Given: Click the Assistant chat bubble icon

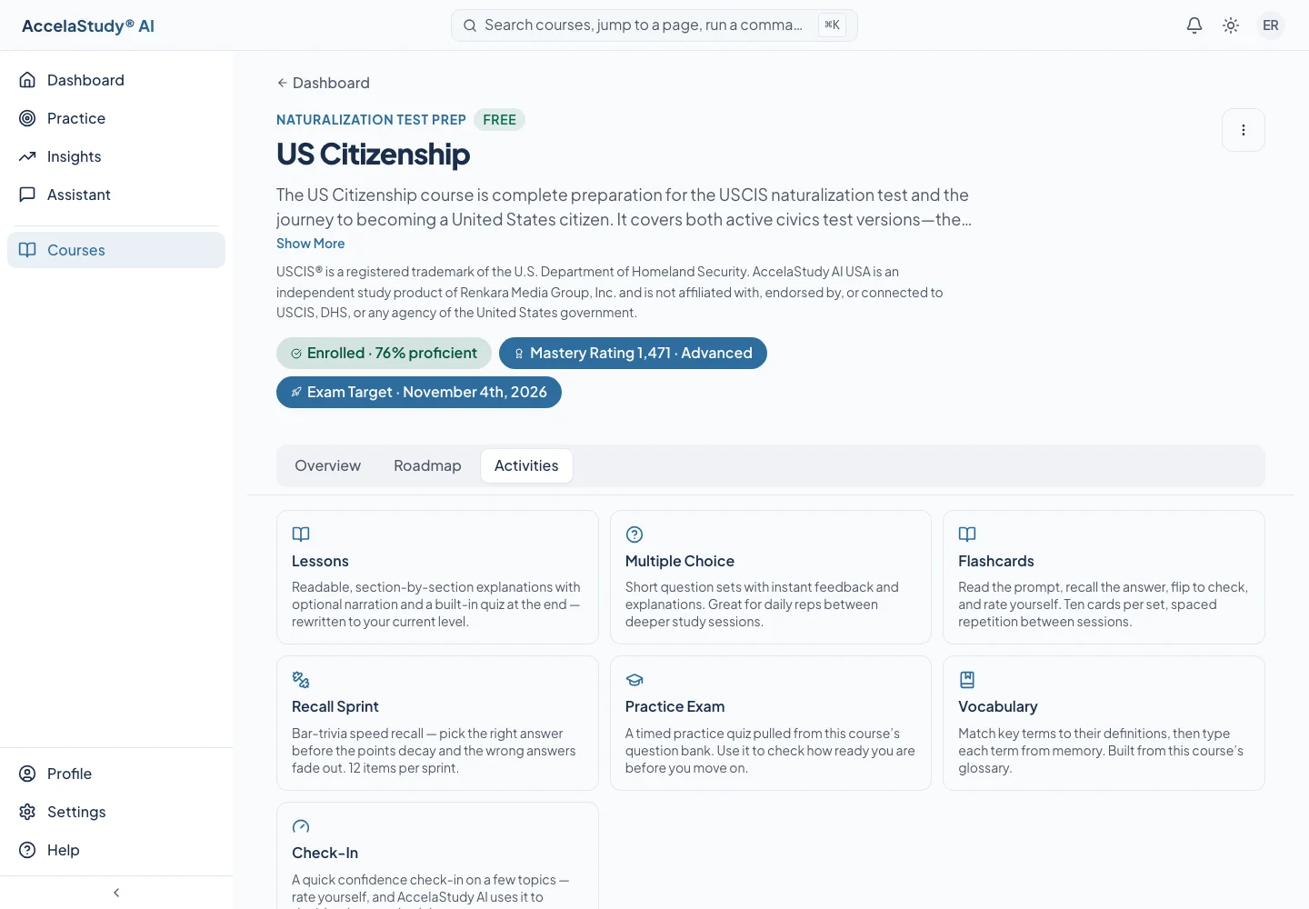Looking at the screenshot, I should click(27, 195).
